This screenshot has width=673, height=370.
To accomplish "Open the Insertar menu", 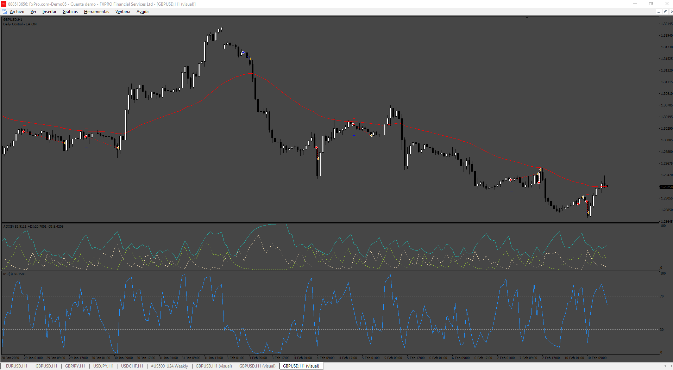I will click(49, 12).
